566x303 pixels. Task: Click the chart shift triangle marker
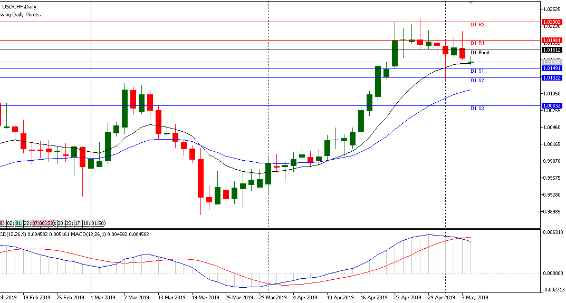[x=471, y=3]
